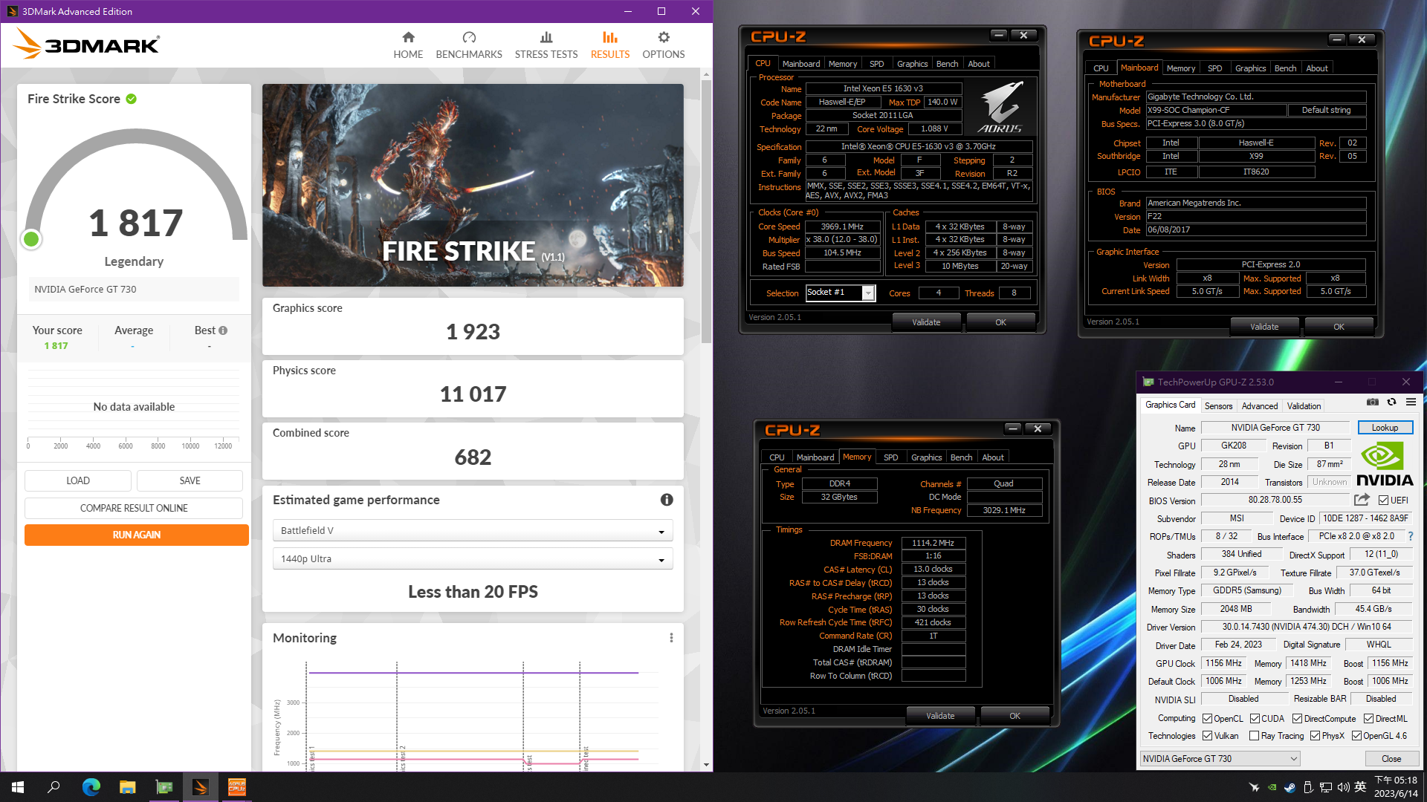The width and height of the screenshot is (1427, 802).
Task: Toggle OpenGL 4.6 checkbox in GPU-Z
Action: tap(1357, 736)
